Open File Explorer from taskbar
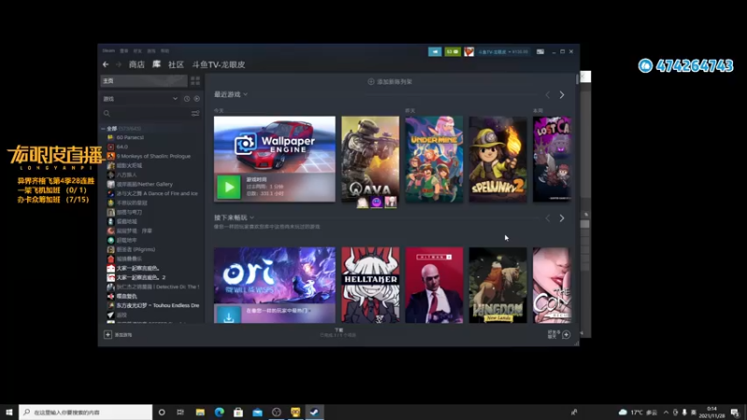Image resolution: width=747 pixels, height=420 pixels. pyautogui.click(x=200, y=413)
